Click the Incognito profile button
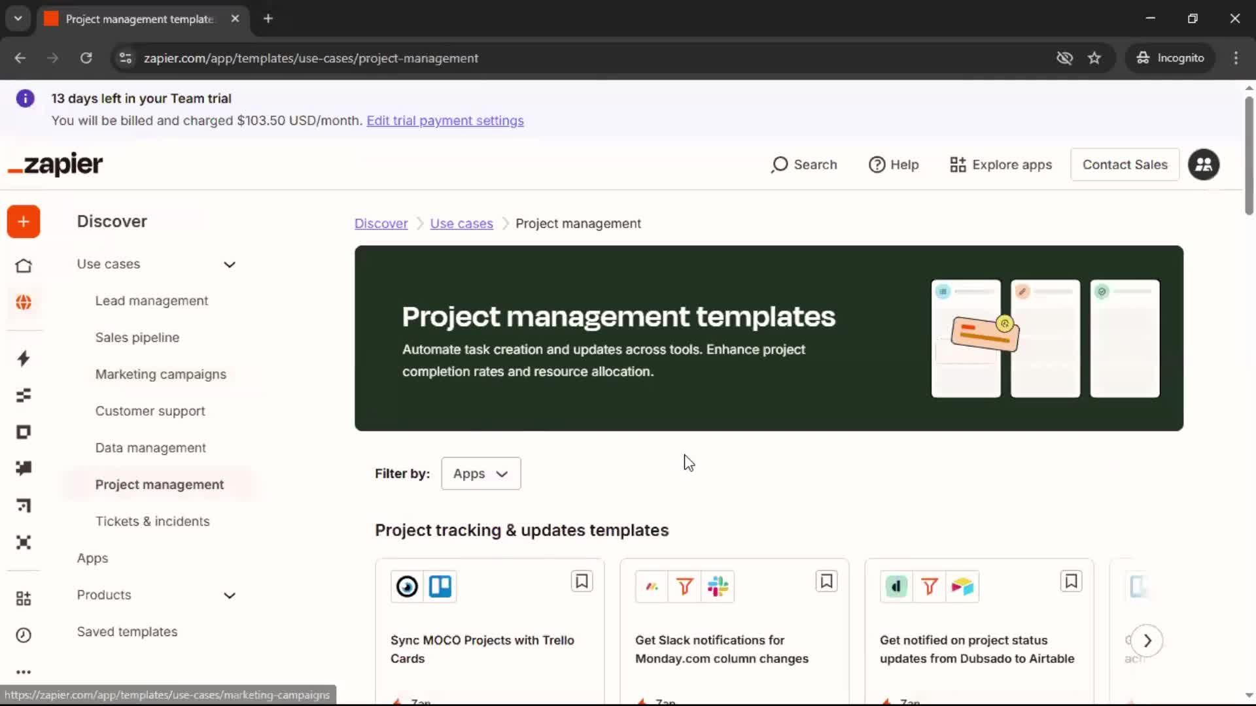 point(1171,58)
